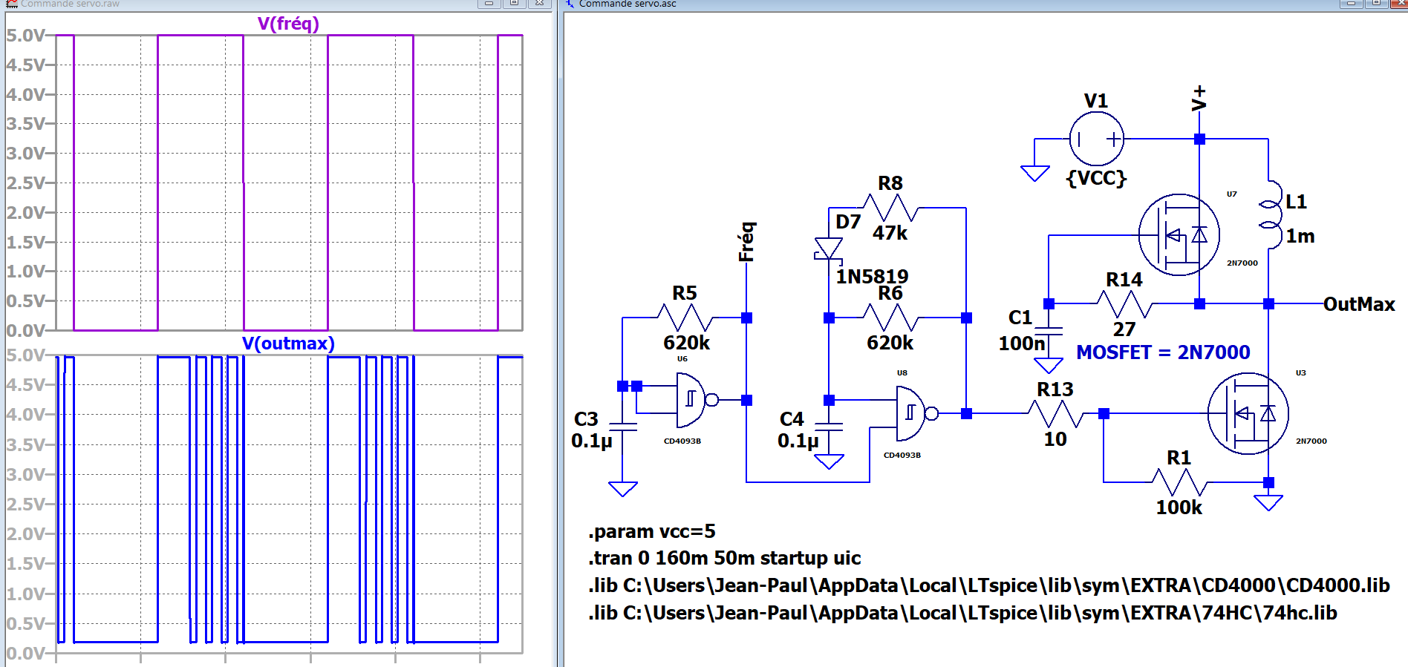Screen dimensions: 1408x667
Task: Click the ground symbol below C4
Action: pos(829,461)
